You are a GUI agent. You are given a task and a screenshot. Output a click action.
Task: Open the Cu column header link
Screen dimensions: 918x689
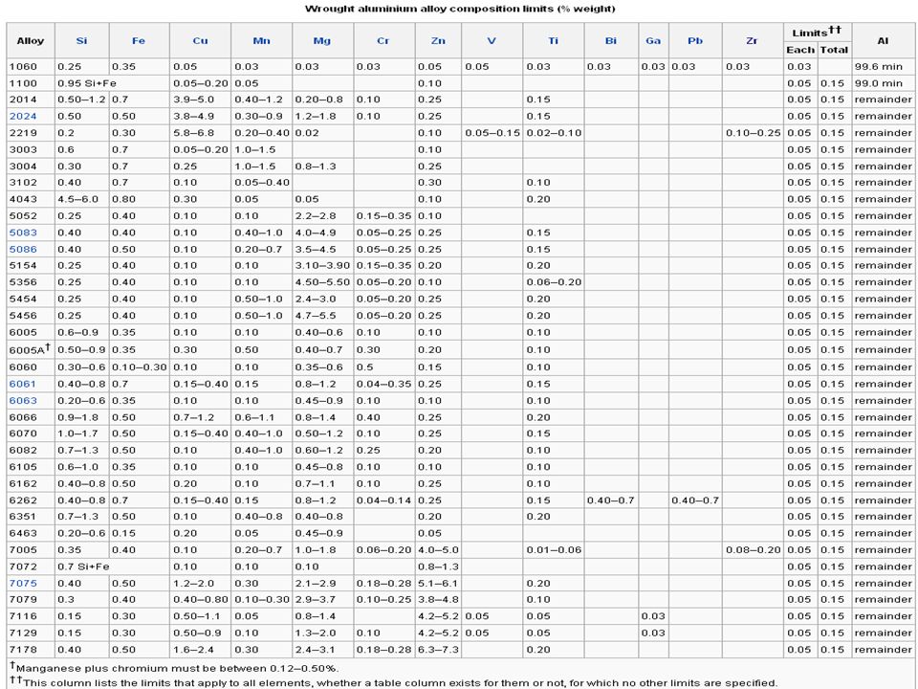coord(200,40)
